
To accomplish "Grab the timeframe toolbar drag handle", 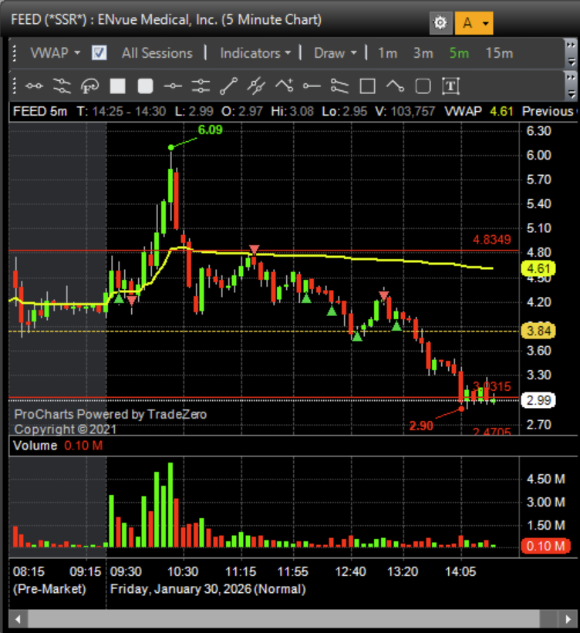I will [14, 53].
